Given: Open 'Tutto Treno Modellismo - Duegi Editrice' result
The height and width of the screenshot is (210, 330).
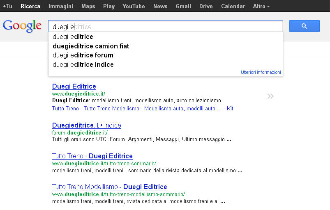Looking at the screenshot, I should [x=109, y=187].
